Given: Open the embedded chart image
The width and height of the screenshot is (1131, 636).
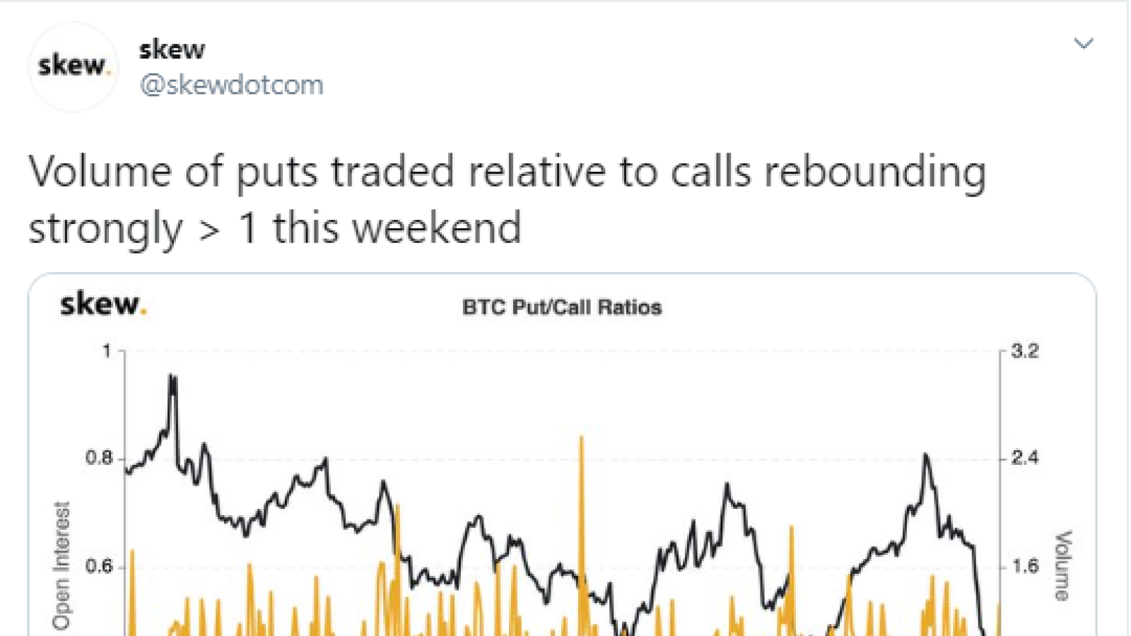Looking at the screenshot, I should point(562,454).
